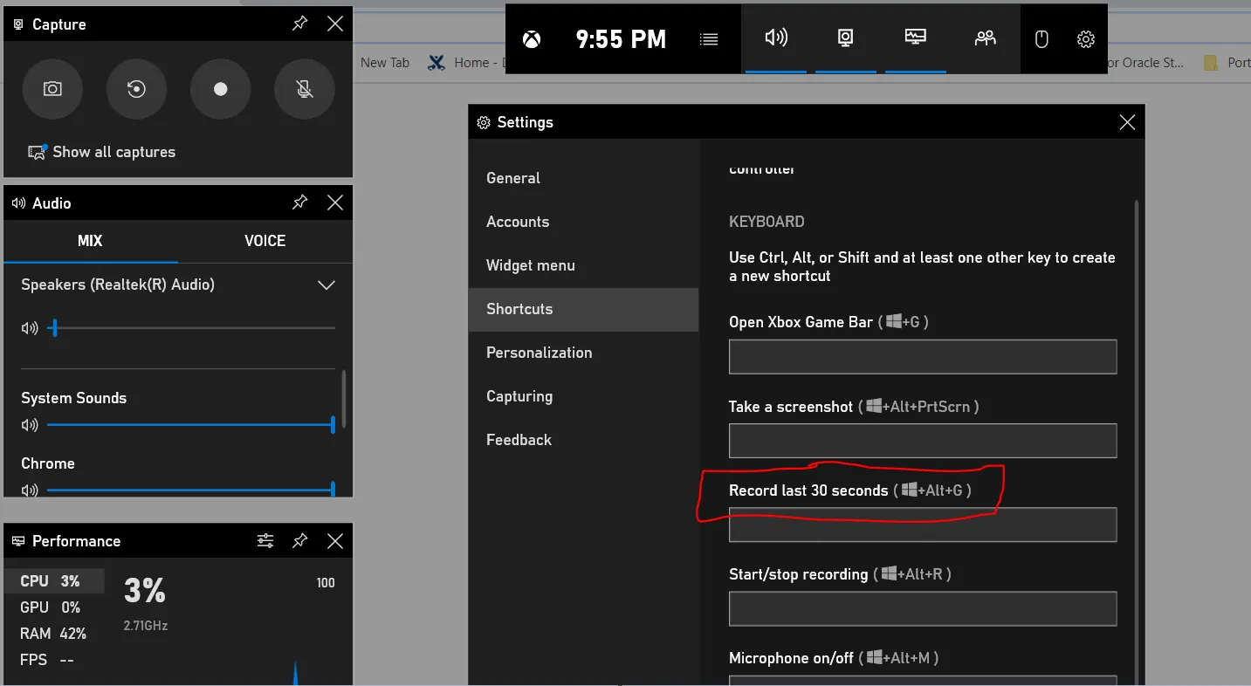Pin the Performance widget
Image resolution: width=1251 pixels, height=686 pixels.
coord(299,541)
